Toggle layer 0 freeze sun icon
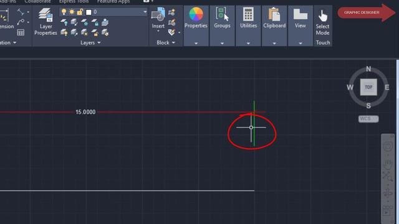This screenshot has width=399, height=224. pos(72,12)
